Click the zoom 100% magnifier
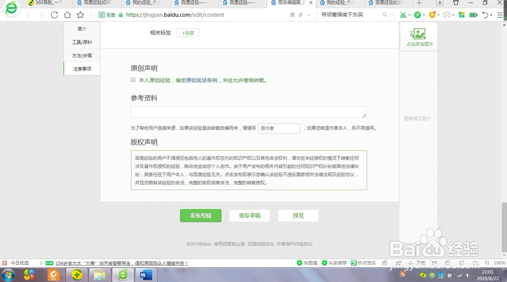The height and width of the screenshot is (282, 507). [487, 263]
